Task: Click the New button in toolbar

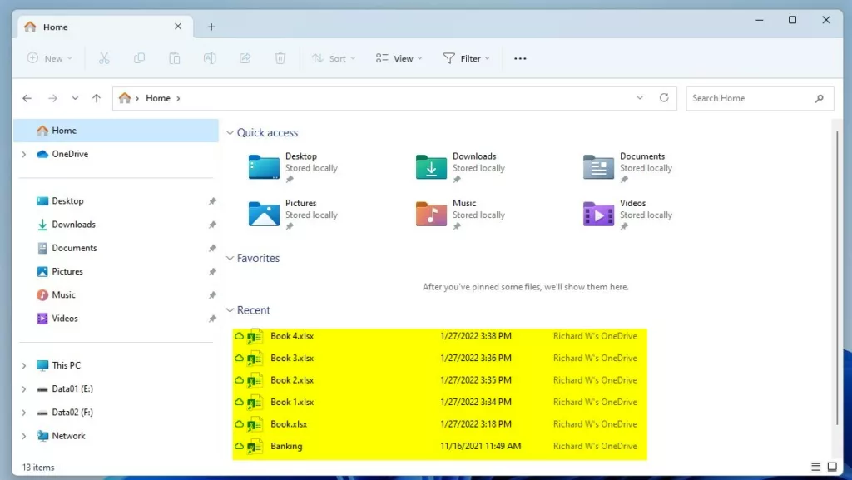Action: [49, 58]
